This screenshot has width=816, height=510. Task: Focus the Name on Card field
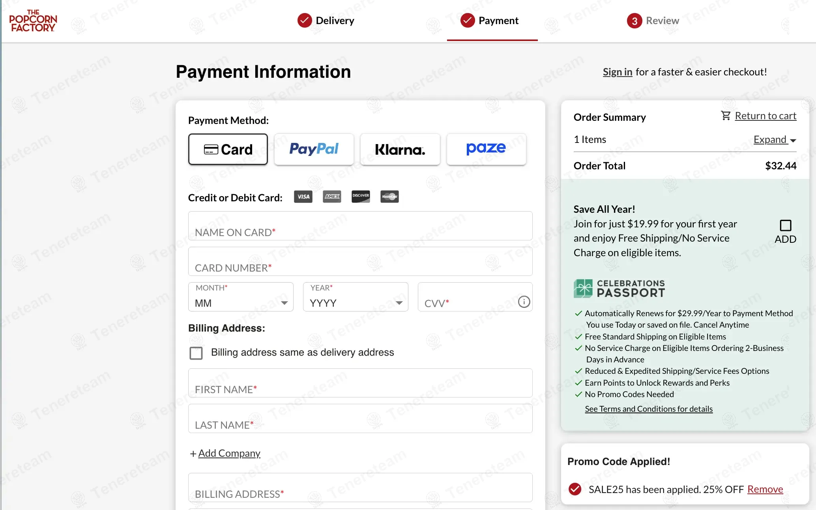pos(360,226)
